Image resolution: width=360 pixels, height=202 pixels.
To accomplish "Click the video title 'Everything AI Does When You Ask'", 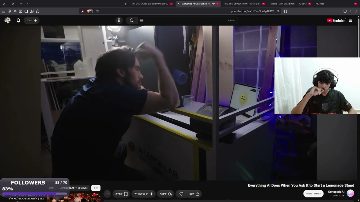I will coord(301,185).
